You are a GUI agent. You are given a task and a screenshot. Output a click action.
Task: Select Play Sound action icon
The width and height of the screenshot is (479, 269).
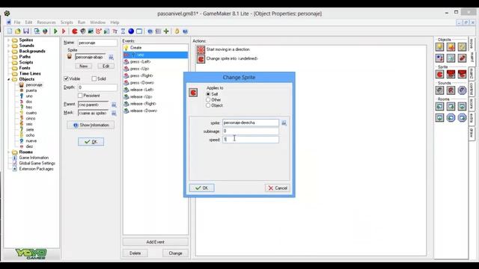tap(439, 90)
